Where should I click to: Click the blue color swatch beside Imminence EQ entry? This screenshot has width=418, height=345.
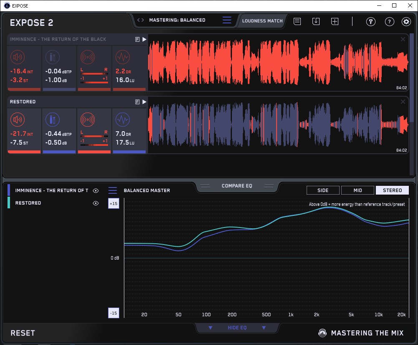tap(9, 190)
